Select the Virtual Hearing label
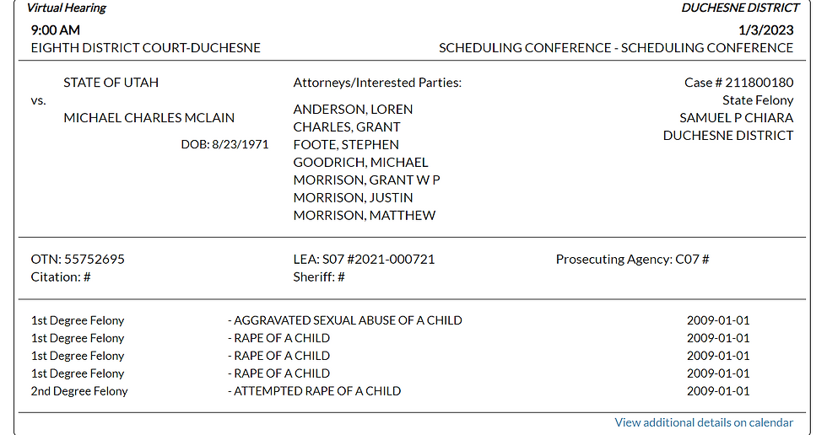 click(x=67, y=8)
